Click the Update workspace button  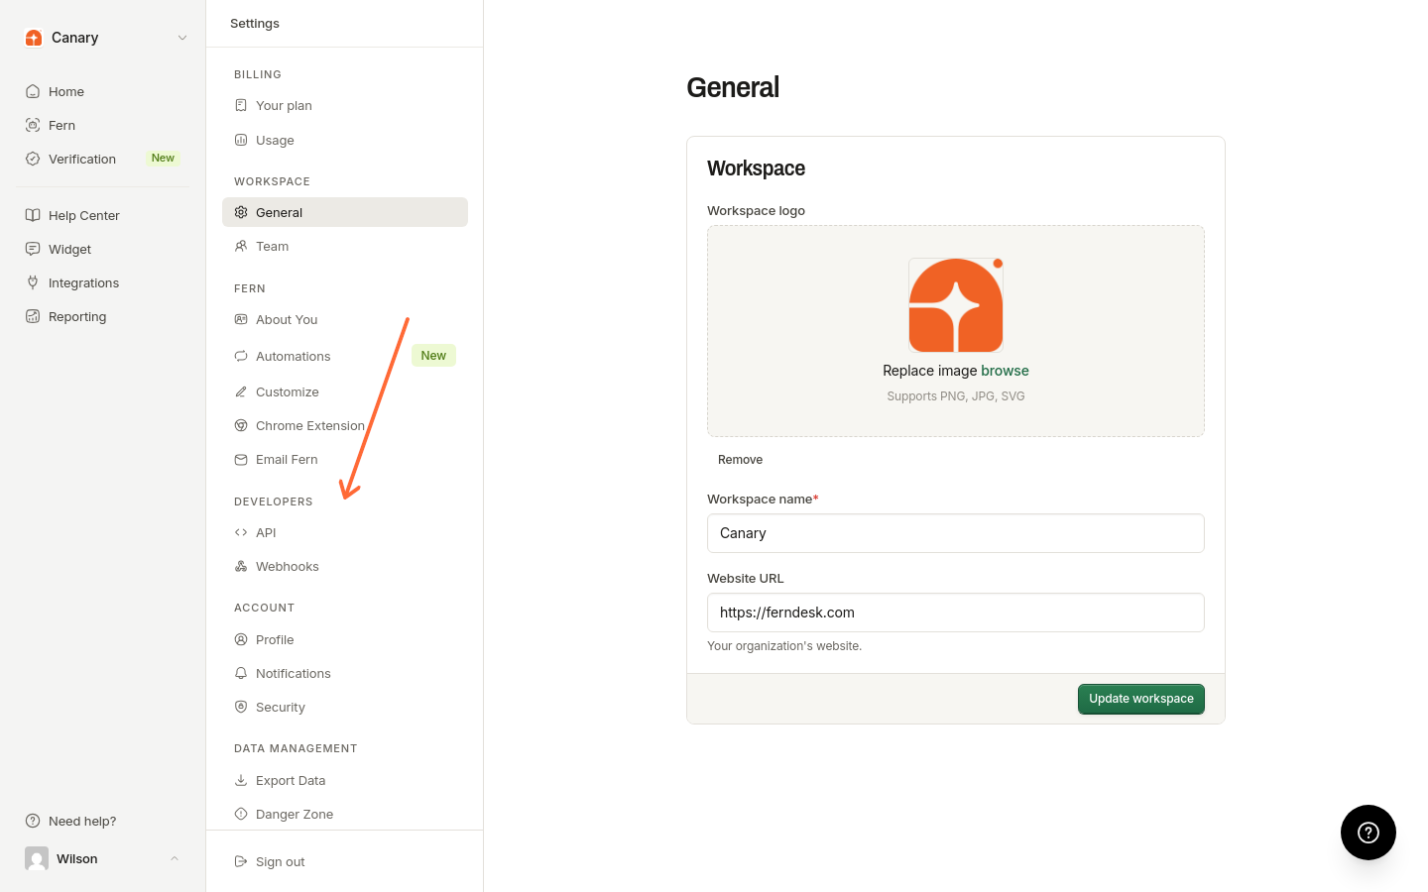click(1141, 699)
